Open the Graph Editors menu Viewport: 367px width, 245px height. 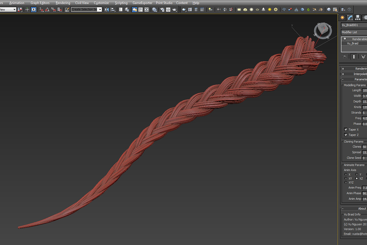point(40,3)
